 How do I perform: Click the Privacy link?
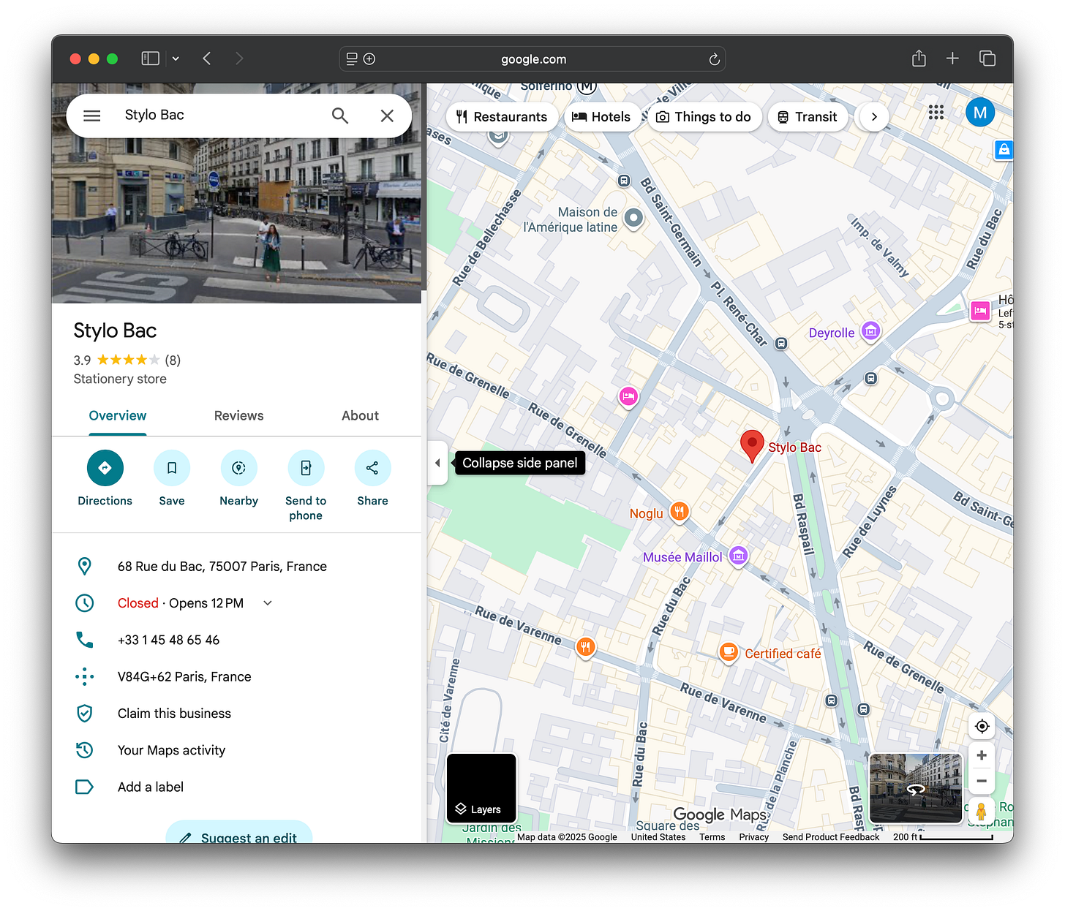coord(753,837)
